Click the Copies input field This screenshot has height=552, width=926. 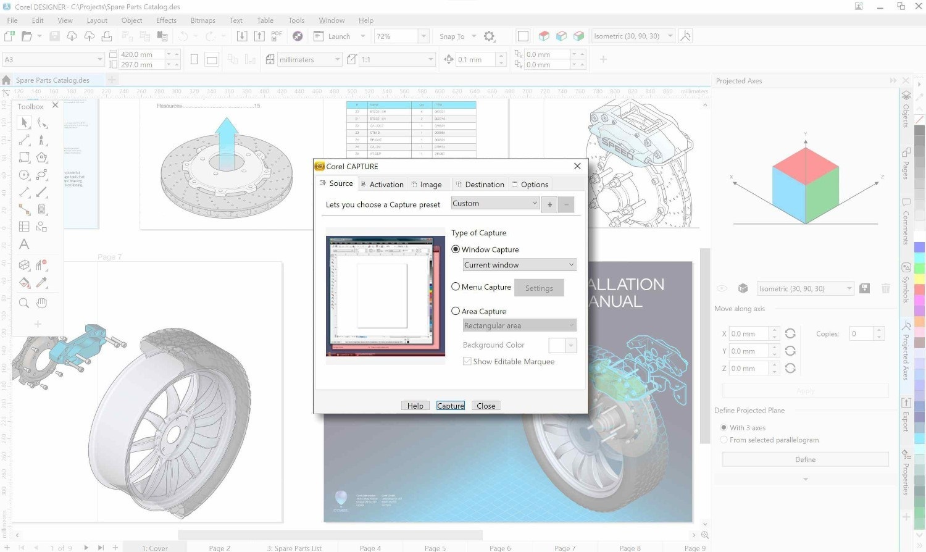click(x=861, y=333)
